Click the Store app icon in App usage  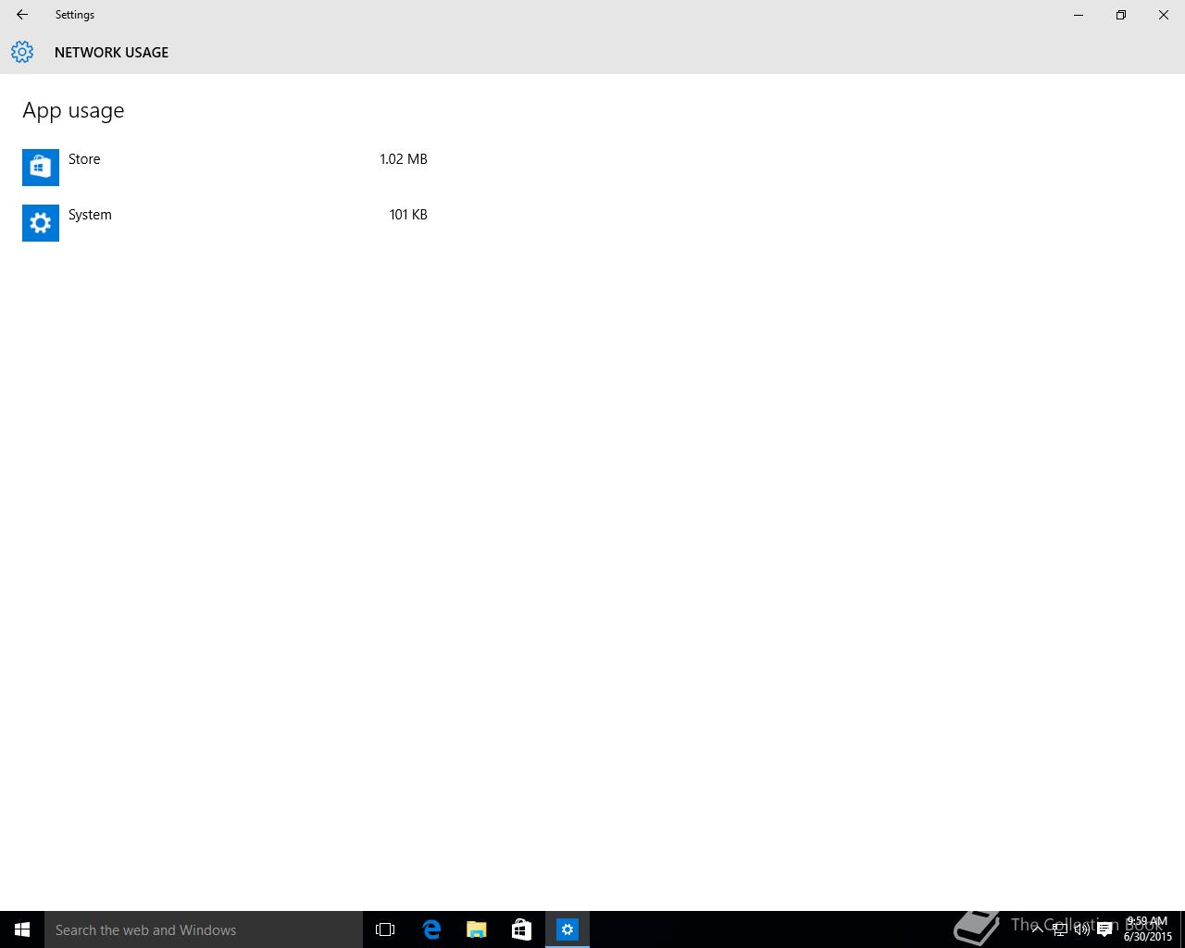(x=41, y=168)
